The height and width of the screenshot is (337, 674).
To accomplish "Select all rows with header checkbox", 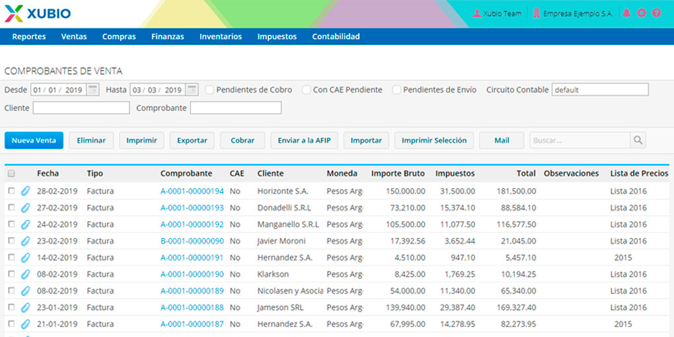I will pos(11,174).
